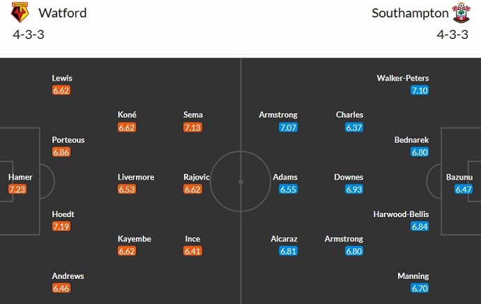Click the Southampton club crest

pos(460,13)
